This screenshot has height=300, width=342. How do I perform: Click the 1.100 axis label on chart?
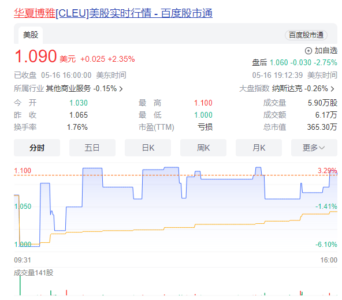pyautogui.click(x=23, y=171)
